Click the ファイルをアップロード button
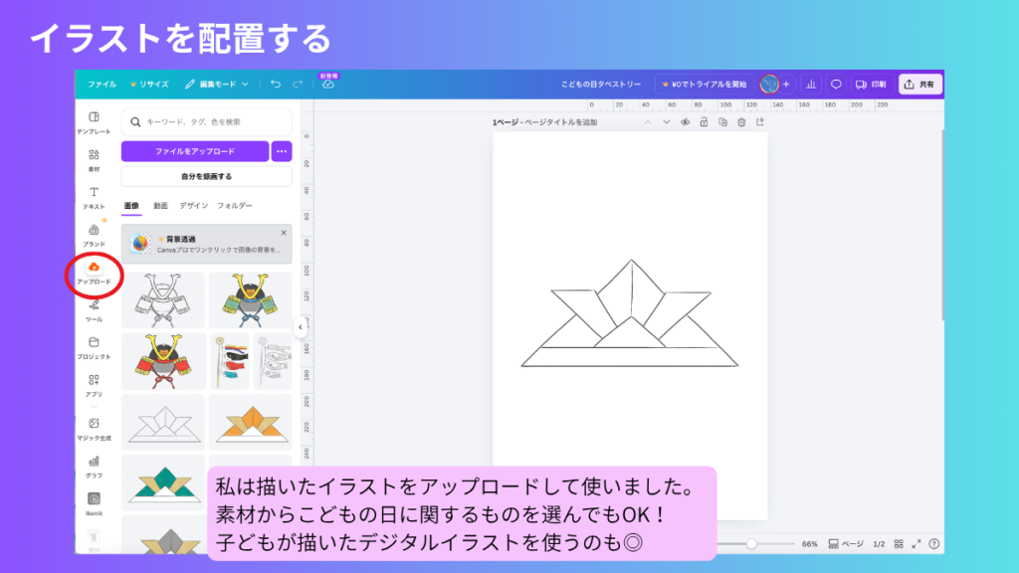The image size is (1019, 573). coord(194,152)
